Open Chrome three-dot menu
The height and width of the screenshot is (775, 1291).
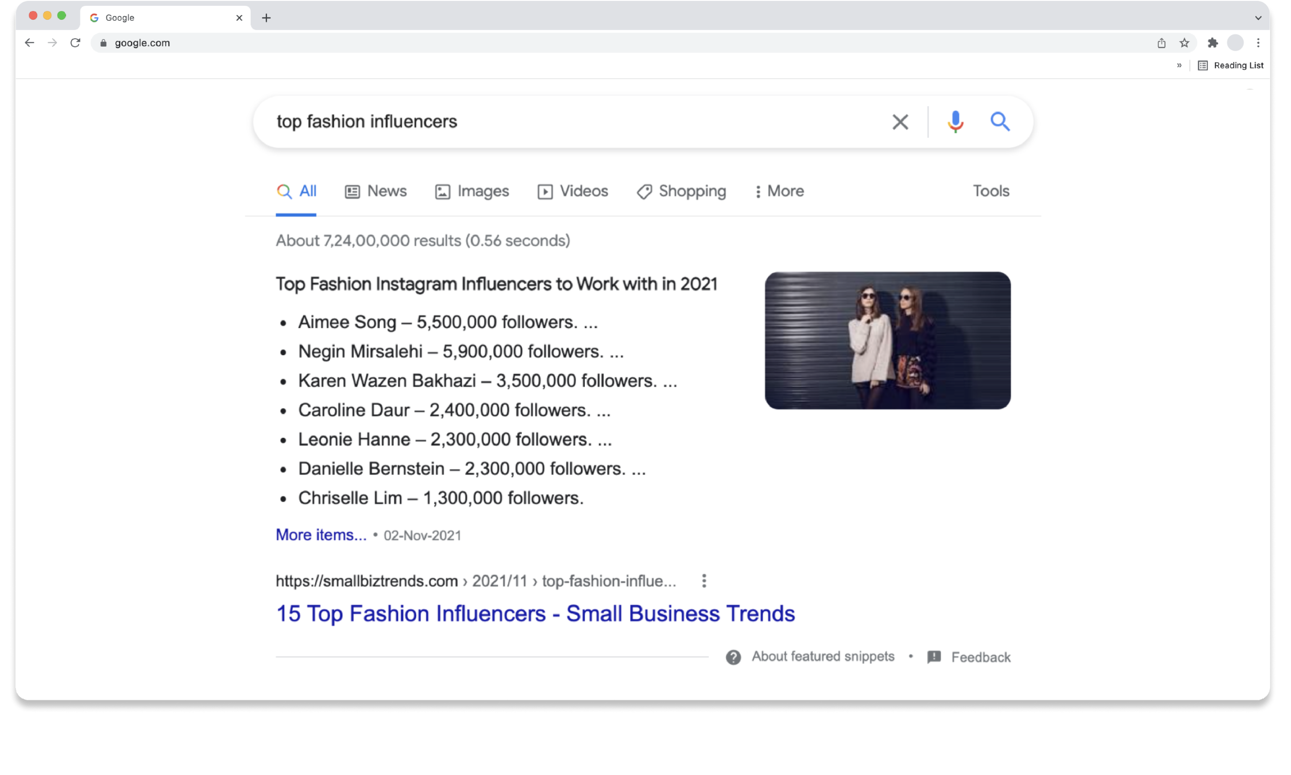point(1257,43)
